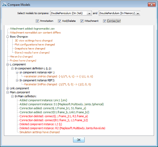Image resolution: width=158 pixels, height=147 pixels.
Task: Toggle the Attachment checkbox
Action: [x=82, y=21]
